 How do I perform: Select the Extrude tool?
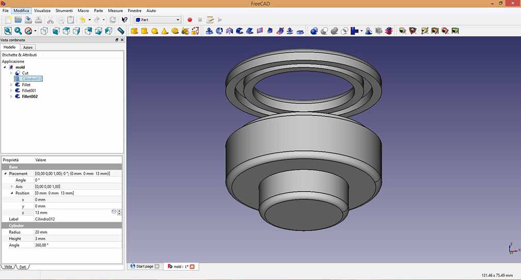(209, 31)
